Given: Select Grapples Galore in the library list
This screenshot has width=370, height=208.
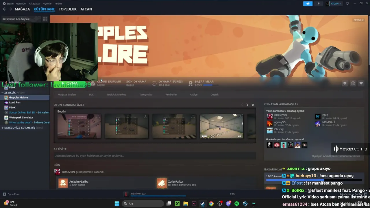Looking at the screenshot, I should click(25, 97).
